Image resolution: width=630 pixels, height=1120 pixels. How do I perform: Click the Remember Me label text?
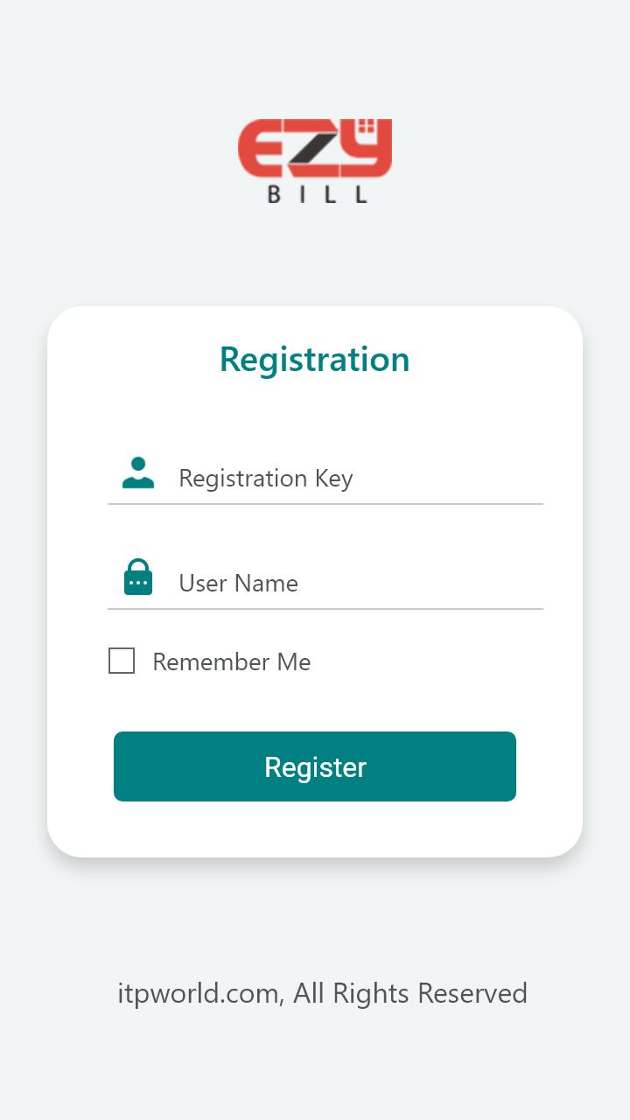coord(231,662)
